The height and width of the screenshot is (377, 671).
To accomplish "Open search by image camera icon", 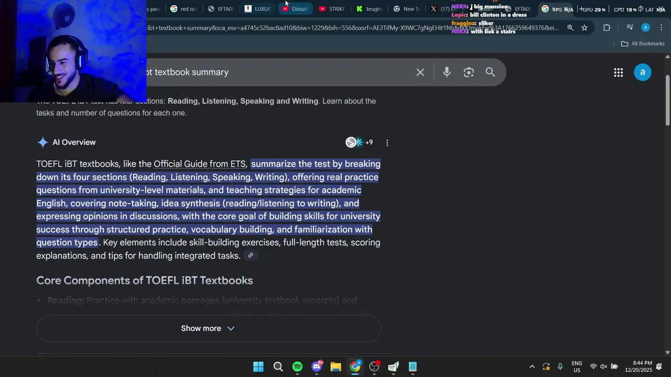I will click(469, 72).
